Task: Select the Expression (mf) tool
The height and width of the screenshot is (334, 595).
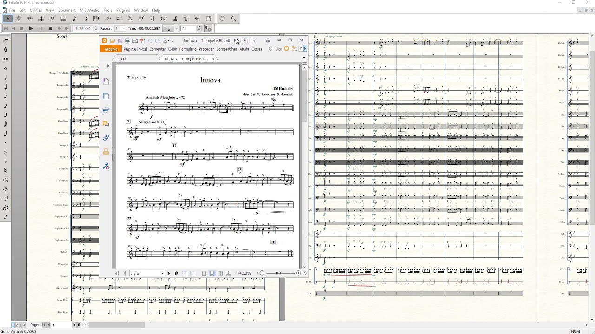Action: coord(141,19)
